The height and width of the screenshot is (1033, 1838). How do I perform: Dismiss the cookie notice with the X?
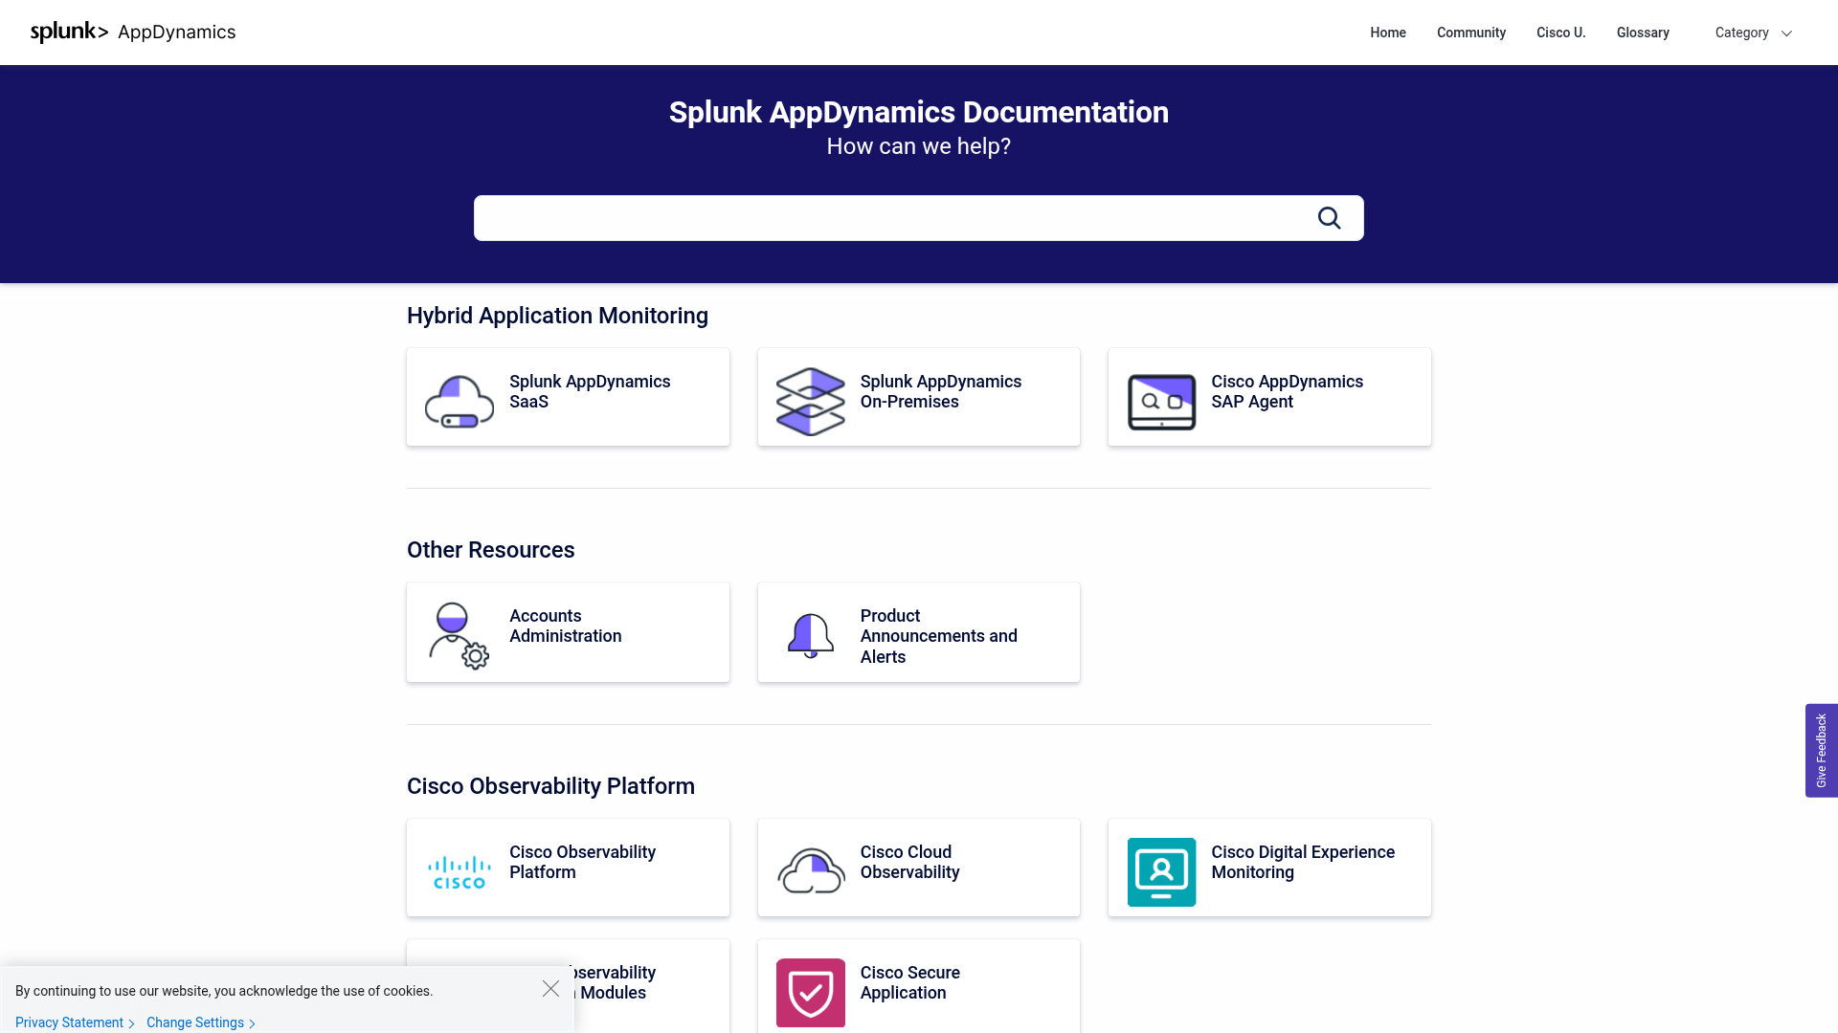550,989
